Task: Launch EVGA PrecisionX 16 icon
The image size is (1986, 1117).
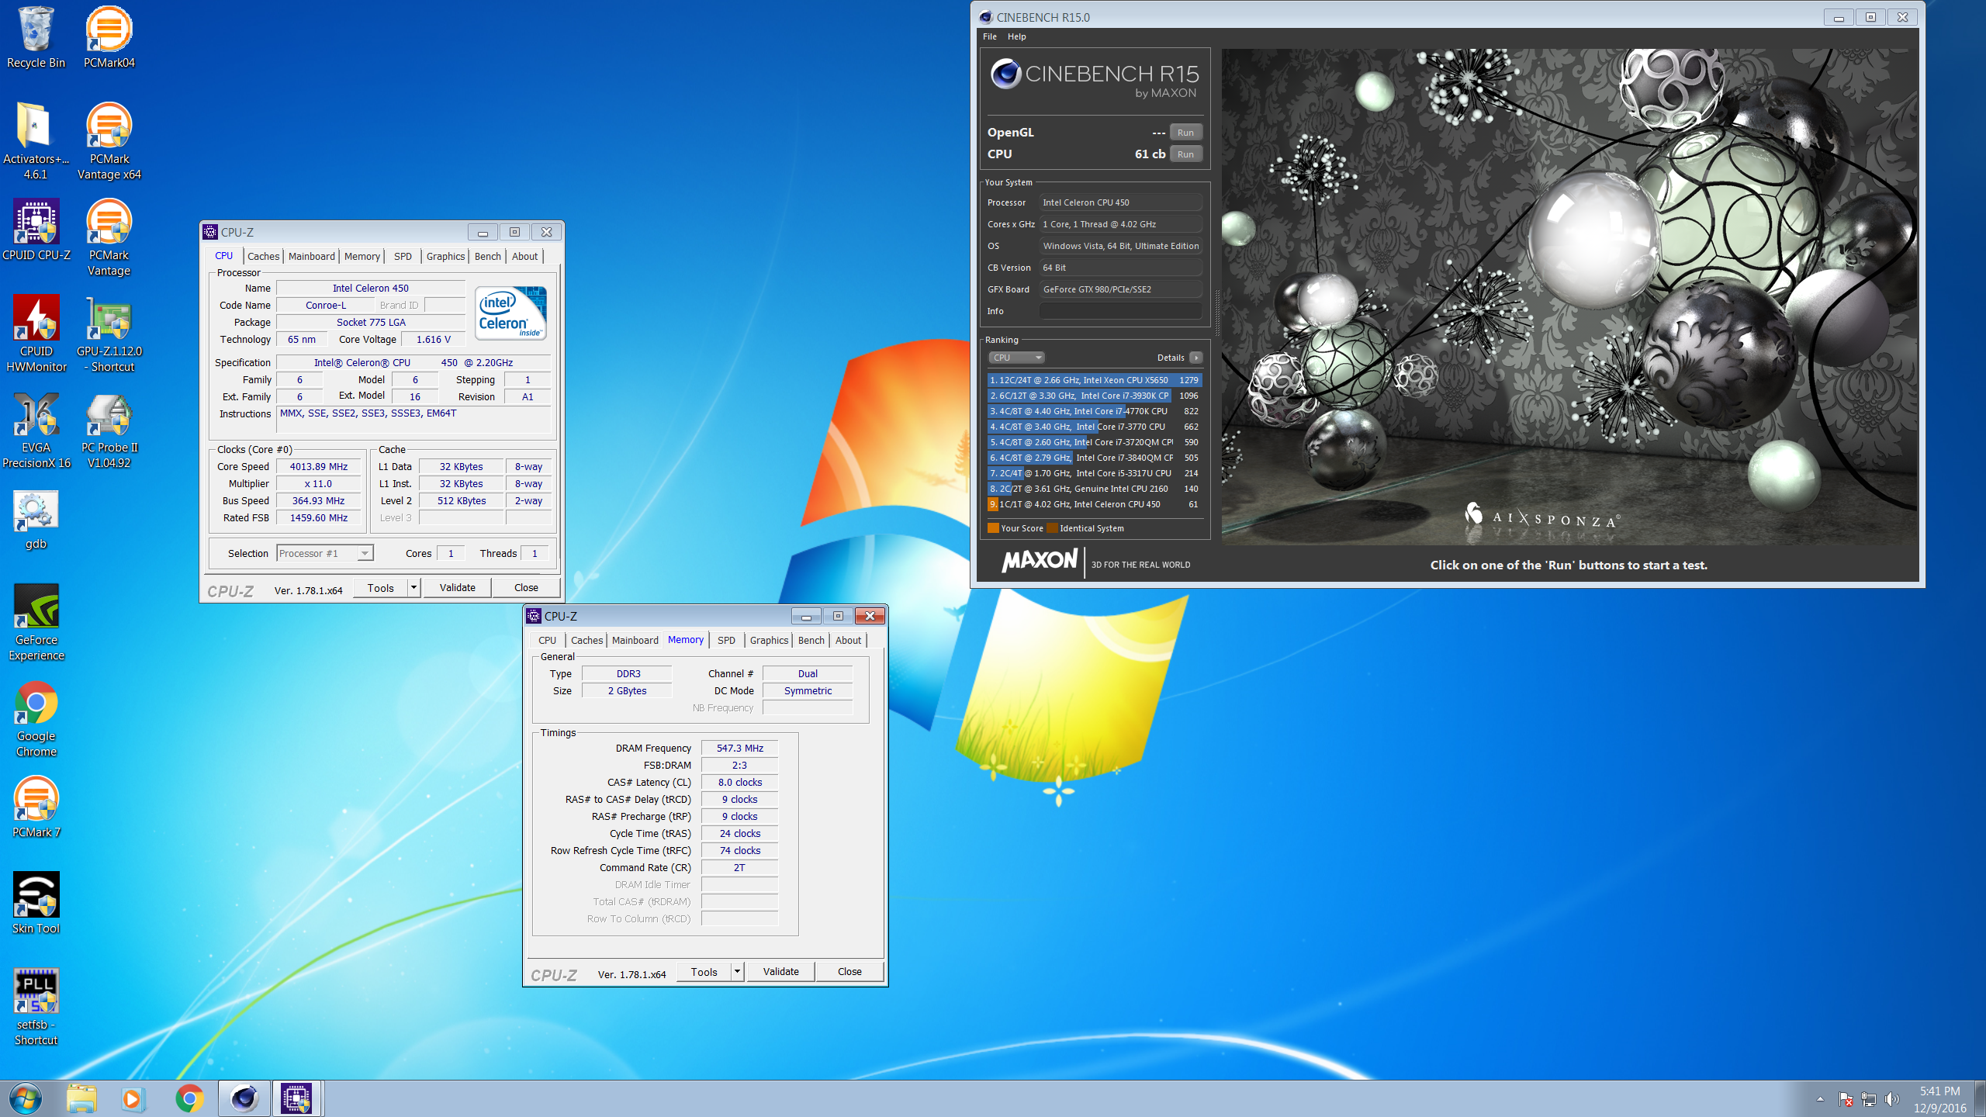Action: [x=36, y=430]
